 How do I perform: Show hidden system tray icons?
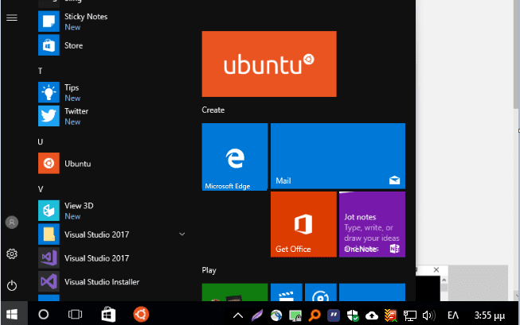click(x=238, y=315)
